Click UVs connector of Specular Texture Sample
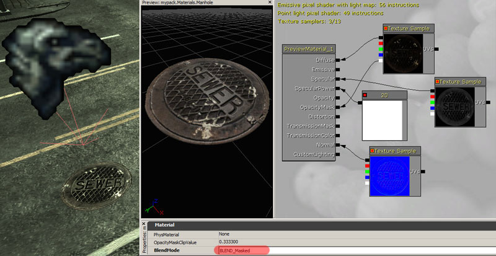The image size is (496, 256). click(x=488, y=102)
